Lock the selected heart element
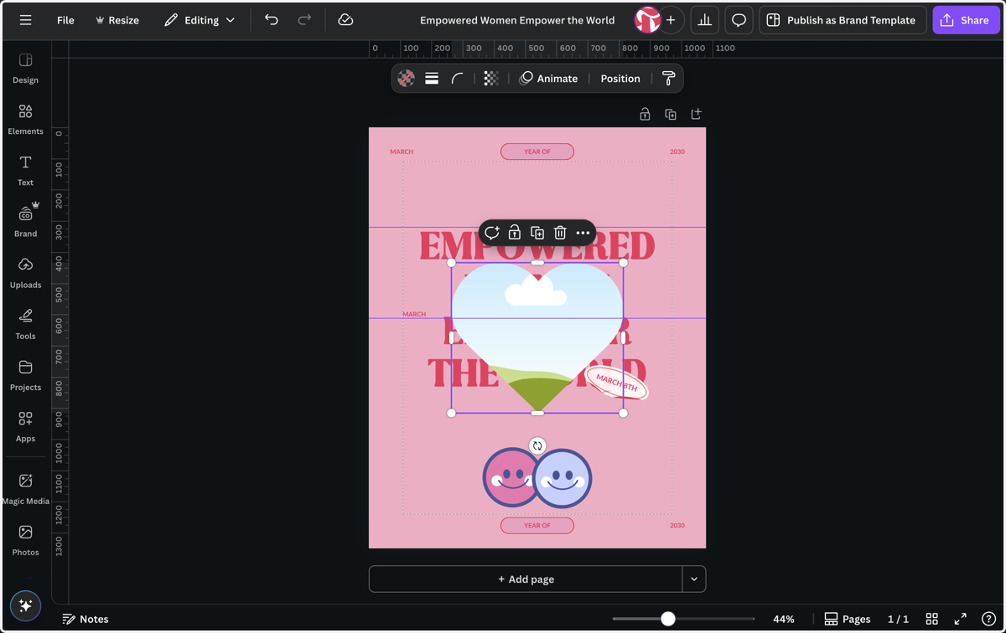 click(515, 233)
